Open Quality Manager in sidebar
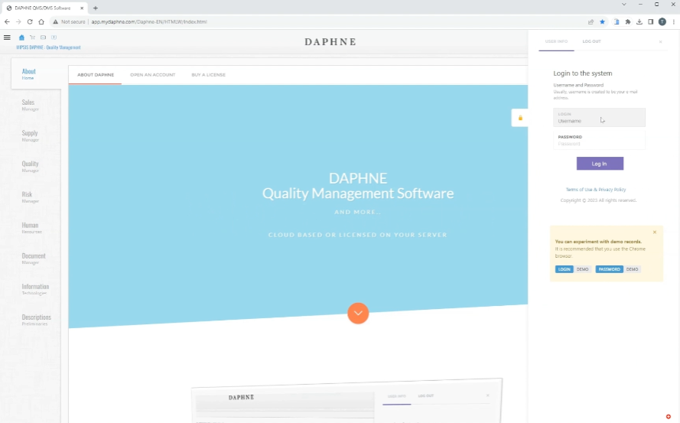The height and width of the screenshot is (423, 680). 31,167
